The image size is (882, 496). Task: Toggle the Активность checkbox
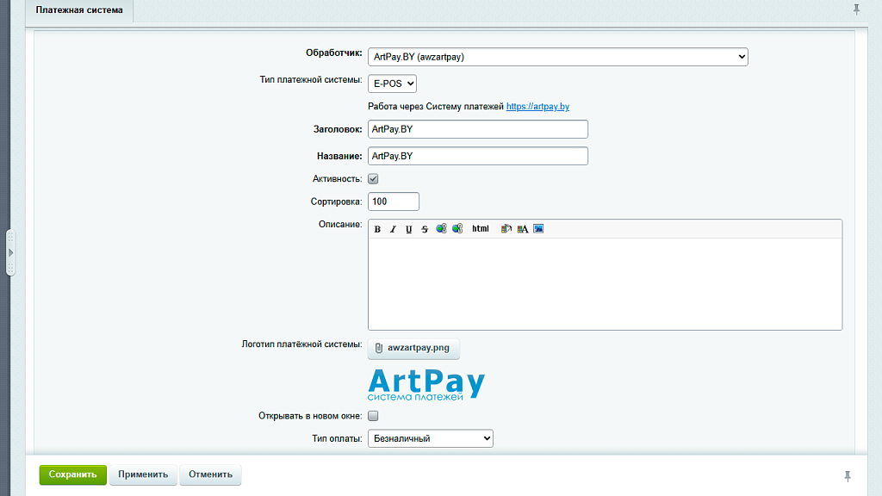tap(372, 178)
